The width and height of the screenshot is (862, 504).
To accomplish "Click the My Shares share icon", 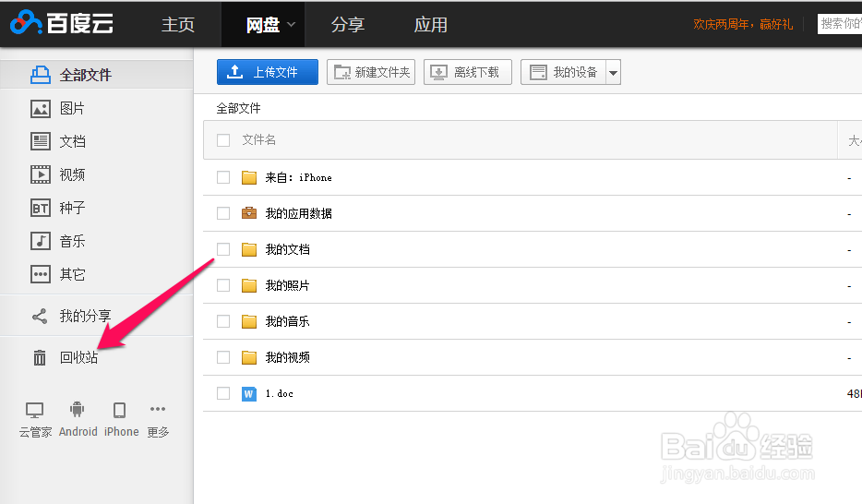I will pyautogui.click(x=40, y=316).
